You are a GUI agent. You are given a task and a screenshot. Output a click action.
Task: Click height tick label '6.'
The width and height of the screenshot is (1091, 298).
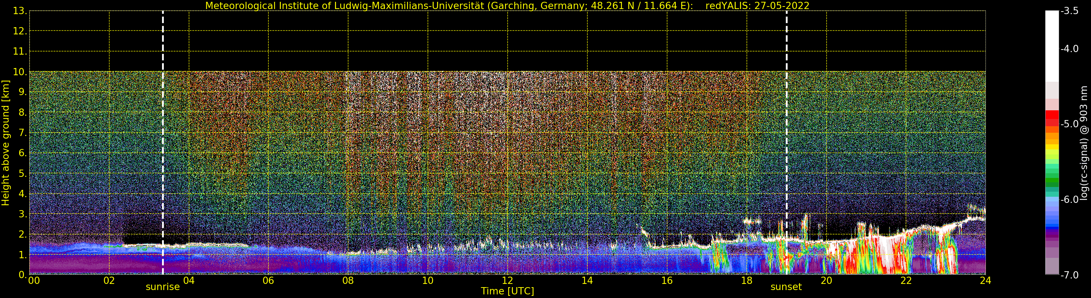[23, 153]
